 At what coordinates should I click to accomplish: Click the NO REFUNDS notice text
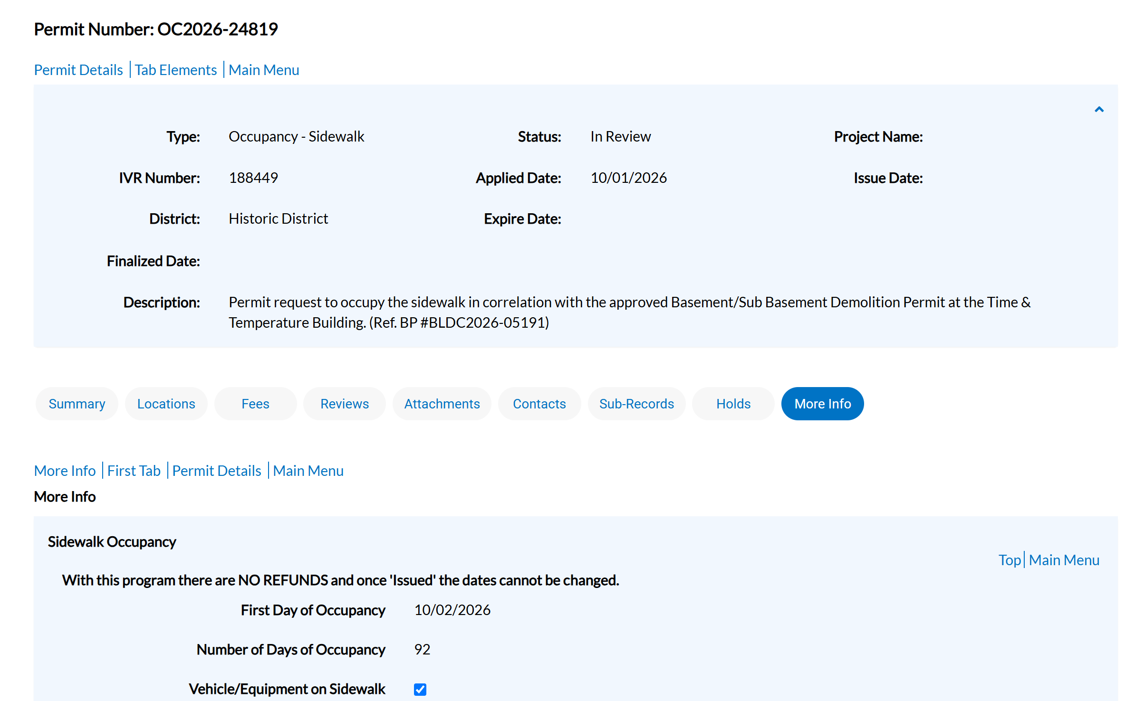[x=341, y=580]
